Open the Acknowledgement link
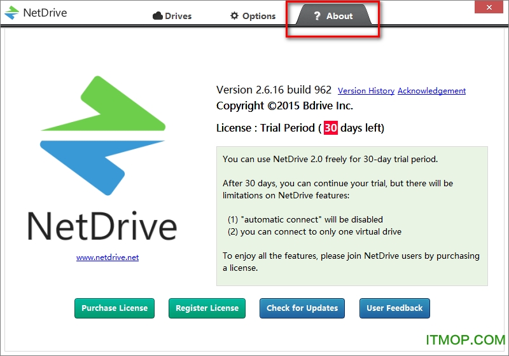 431,91
